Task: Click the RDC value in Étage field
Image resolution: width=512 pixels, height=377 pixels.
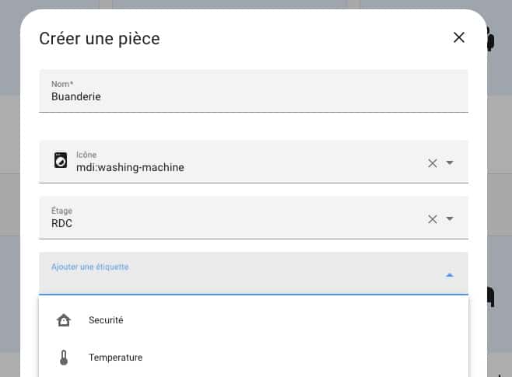Action: pos(61,223)
